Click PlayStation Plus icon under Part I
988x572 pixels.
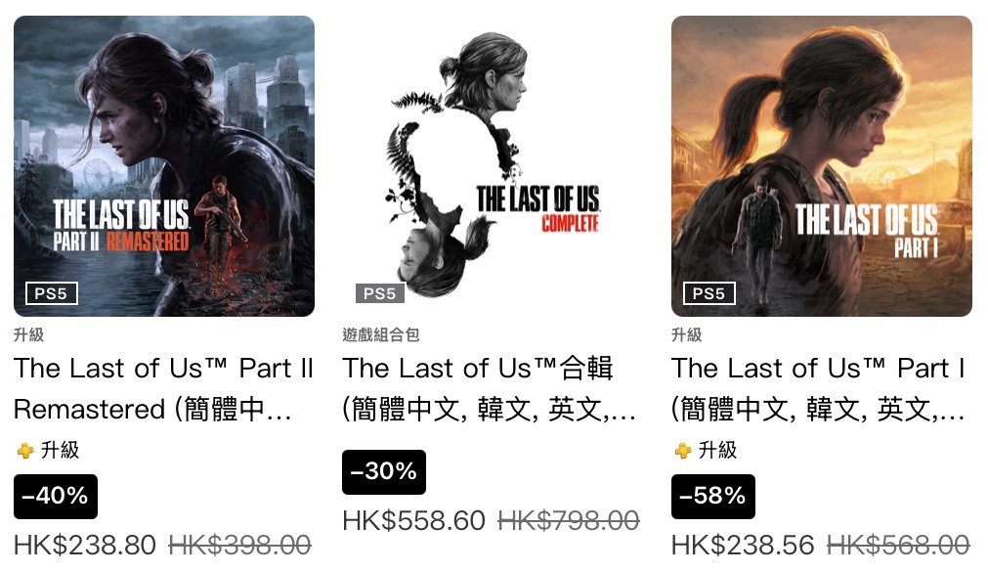(683, 451)
